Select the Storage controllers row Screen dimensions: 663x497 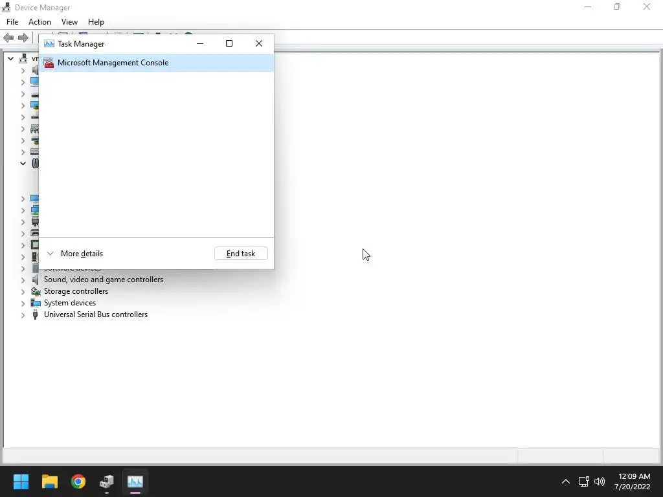pos(76,291)
